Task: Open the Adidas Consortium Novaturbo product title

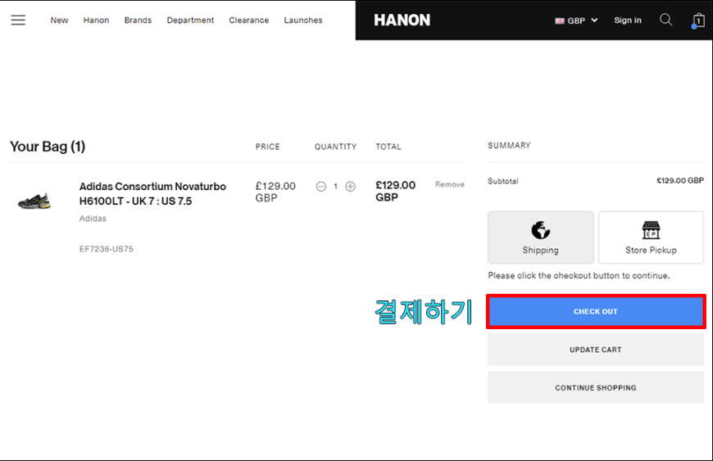Action: 152,193
